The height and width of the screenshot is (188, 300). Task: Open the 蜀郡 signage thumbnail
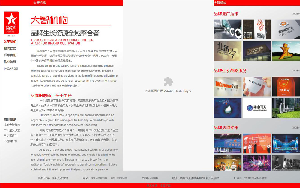pyautogui.click(x=257, y=30)
